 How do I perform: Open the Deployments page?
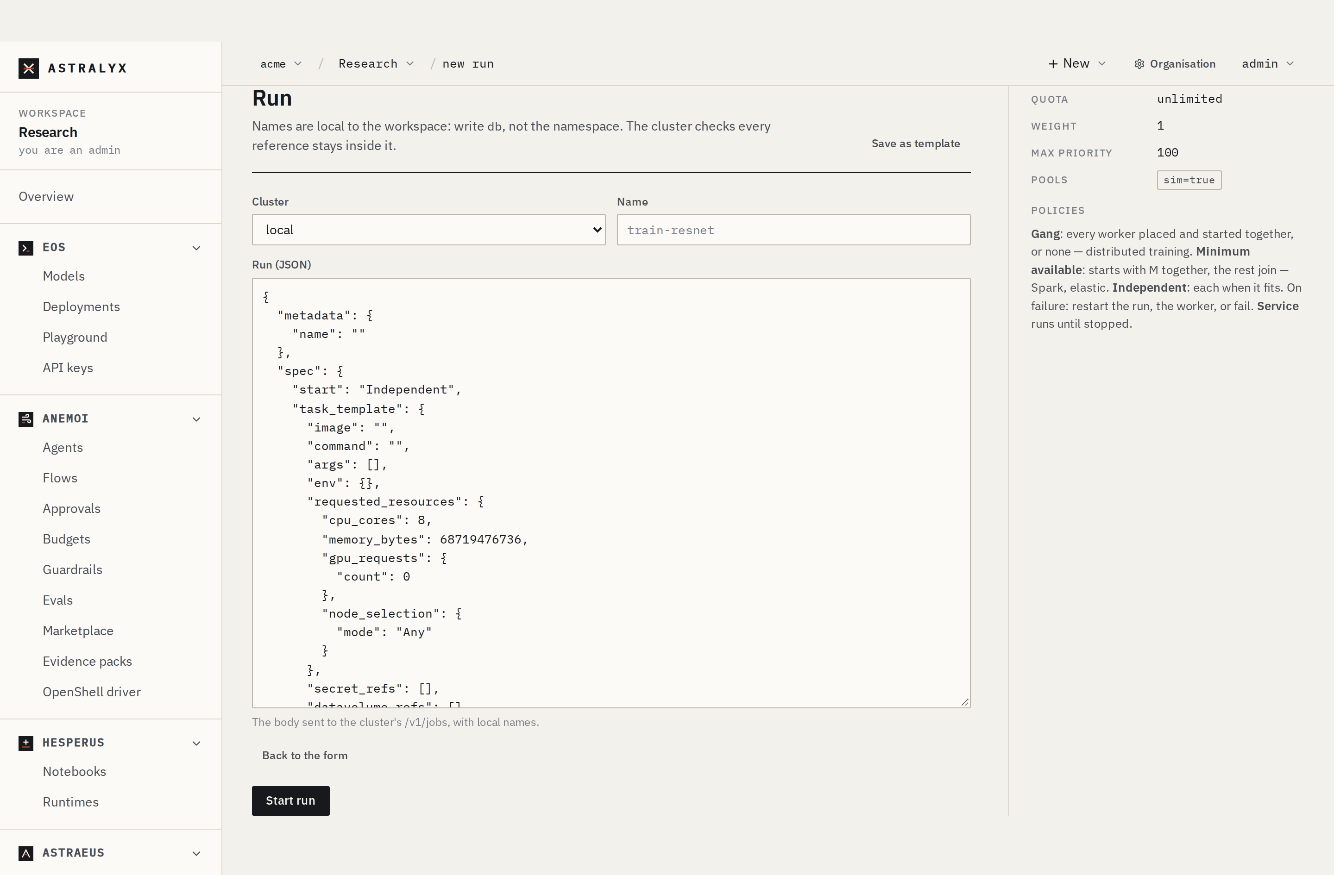tap(81, 307)
